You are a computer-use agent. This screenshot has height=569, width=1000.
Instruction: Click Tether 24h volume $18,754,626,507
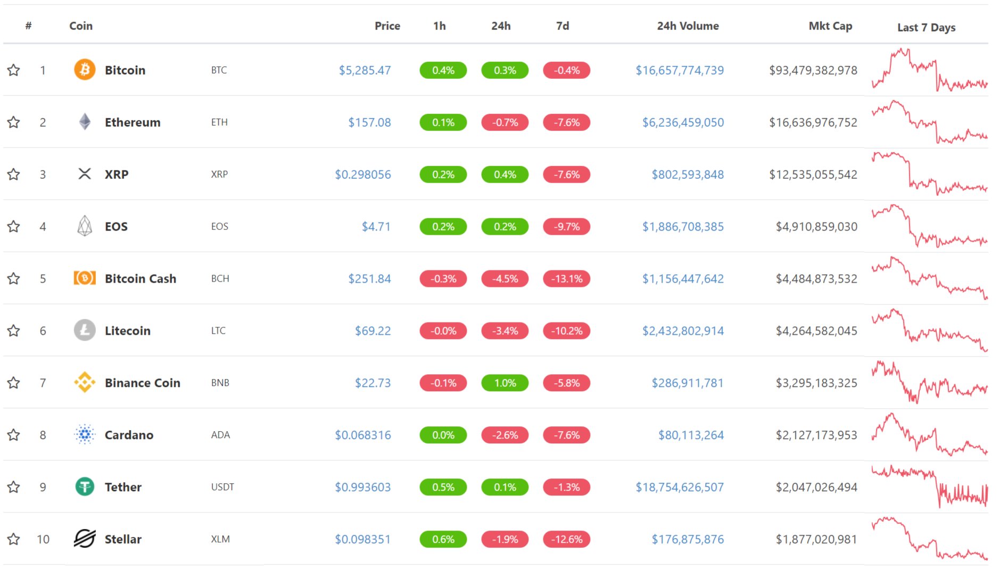point(680,487)
